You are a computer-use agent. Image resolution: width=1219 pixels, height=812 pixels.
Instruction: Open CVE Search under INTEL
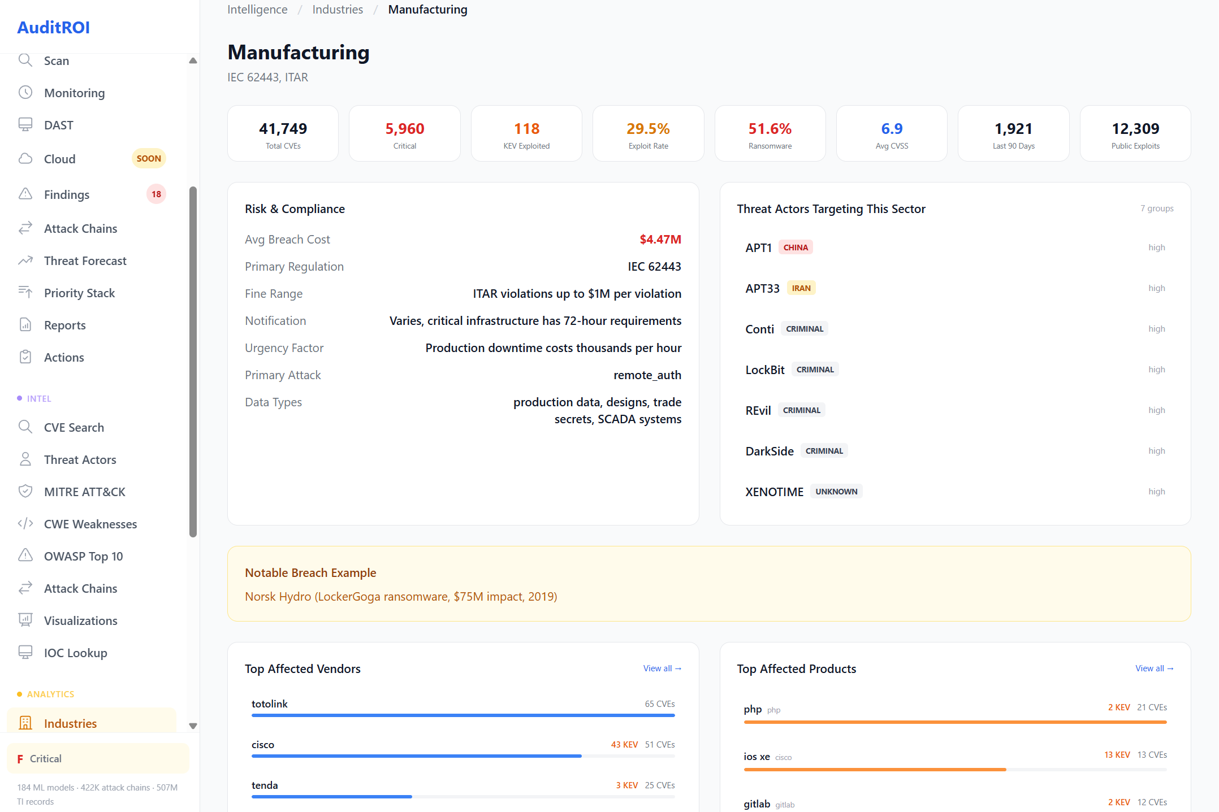(x=74, y=427)
